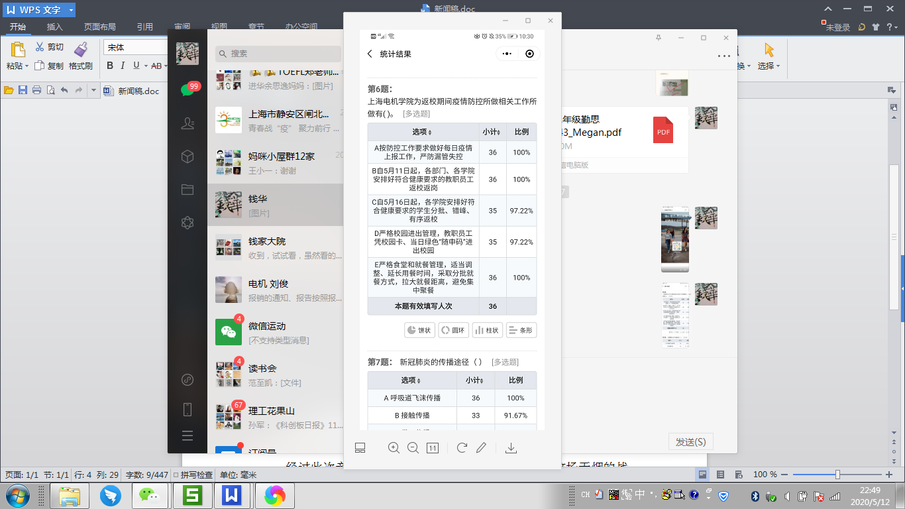Click the download icon in image viewer
Image resolution: width=905 pixels, height=509 pixels.
[x=511, y=448]
